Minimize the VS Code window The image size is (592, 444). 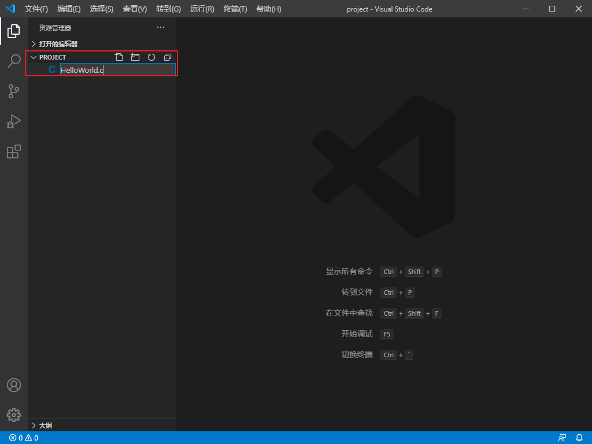526,9
